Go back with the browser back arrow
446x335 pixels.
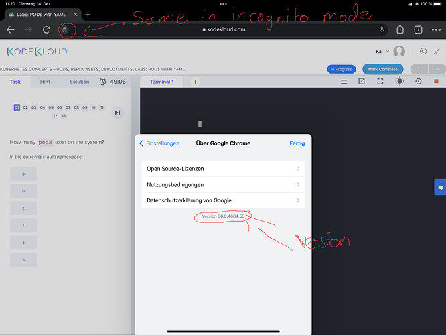click(11, 29)
